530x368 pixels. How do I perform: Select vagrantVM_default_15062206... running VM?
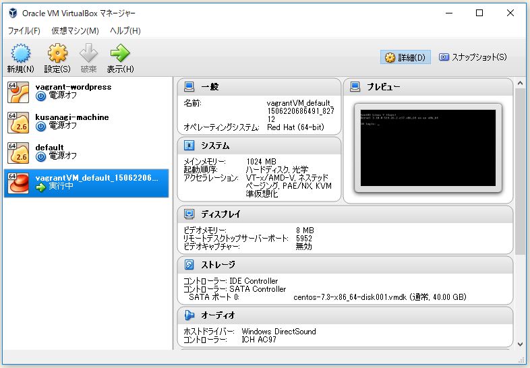pyautogui.click(x=86, y=183)
